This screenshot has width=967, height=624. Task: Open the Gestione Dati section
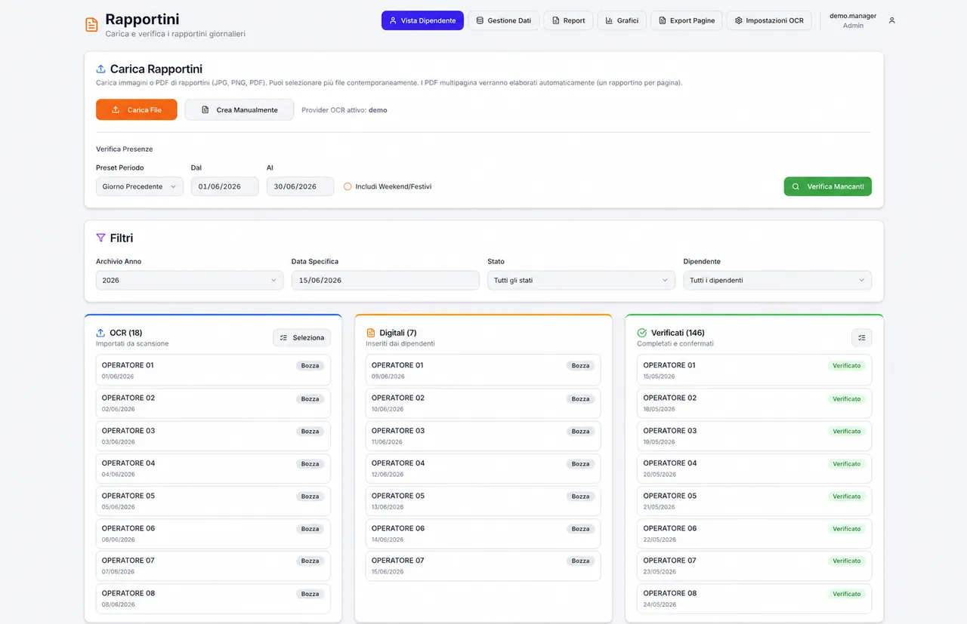[504, 20]
